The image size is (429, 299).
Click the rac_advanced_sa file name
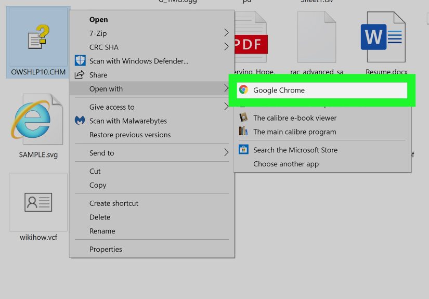[317, 72]
